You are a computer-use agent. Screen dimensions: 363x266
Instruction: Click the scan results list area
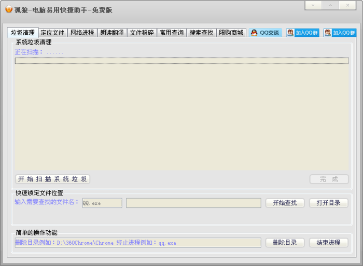181,114
